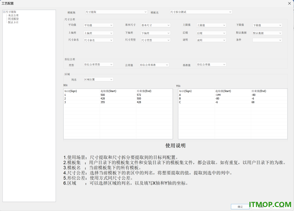Viewport: 294px width, 211px height.
Task: Click Y轴 start value -144
Action: pos(218,95)
